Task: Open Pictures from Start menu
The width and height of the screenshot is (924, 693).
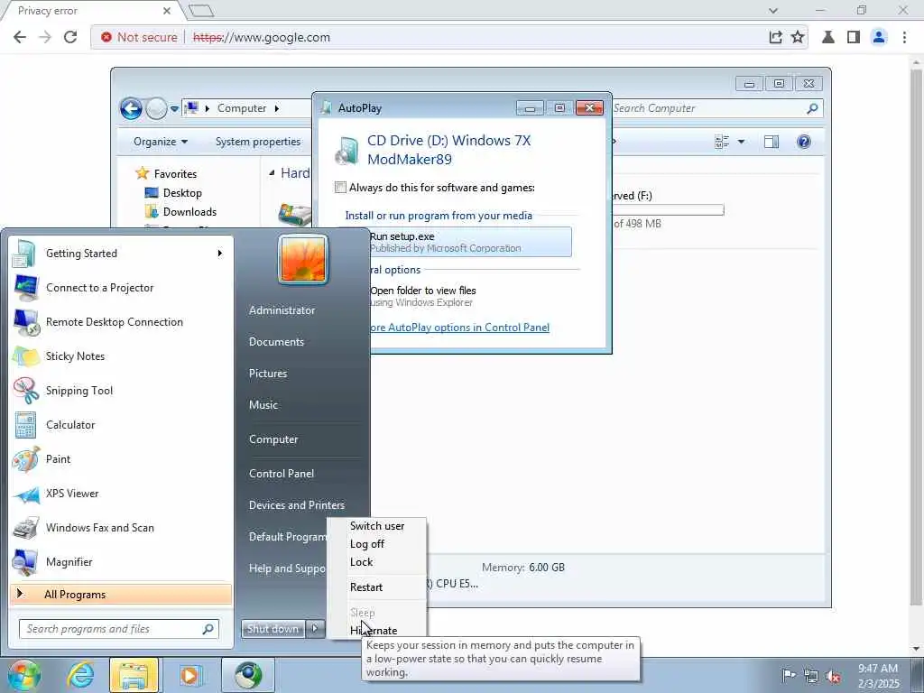Action: click(267, 374)
